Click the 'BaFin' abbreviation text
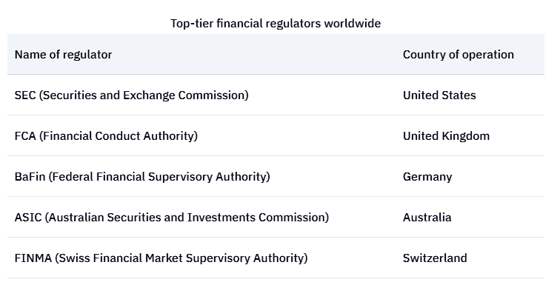The image size is (560, 305). [30, 177]
